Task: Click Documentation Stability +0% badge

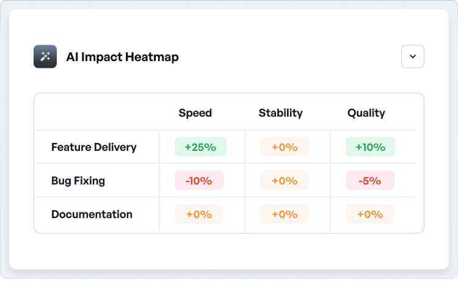Action: pos(285,214)
